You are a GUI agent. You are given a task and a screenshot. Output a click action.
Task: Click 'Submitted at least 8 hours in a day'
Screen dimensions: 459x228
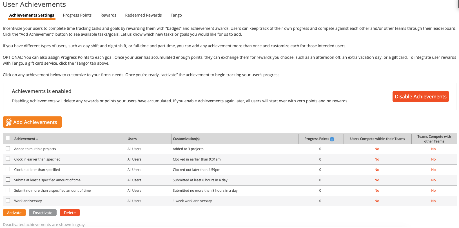[x=200, y=180]
